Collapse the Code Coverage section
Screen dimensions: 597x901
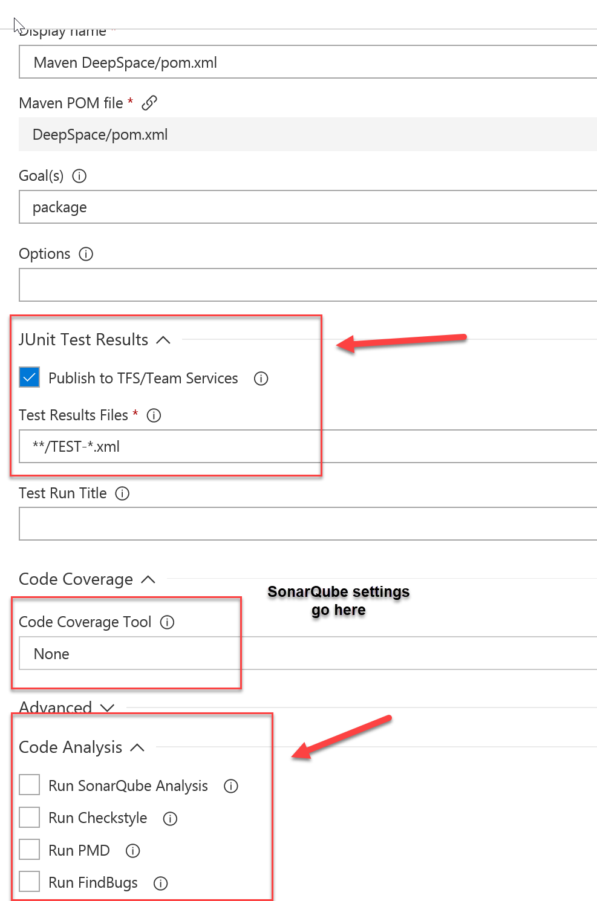coord(148,579)
